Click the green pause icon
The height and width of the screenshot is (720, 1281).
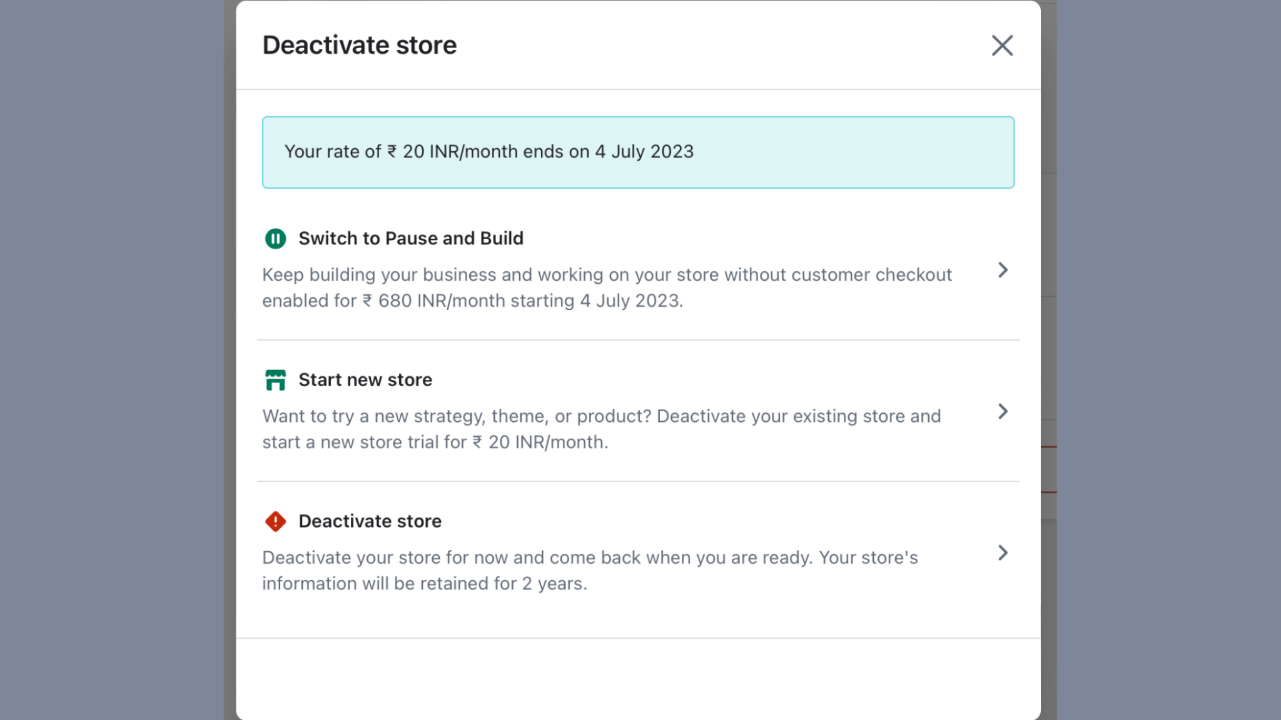[275, 239]
